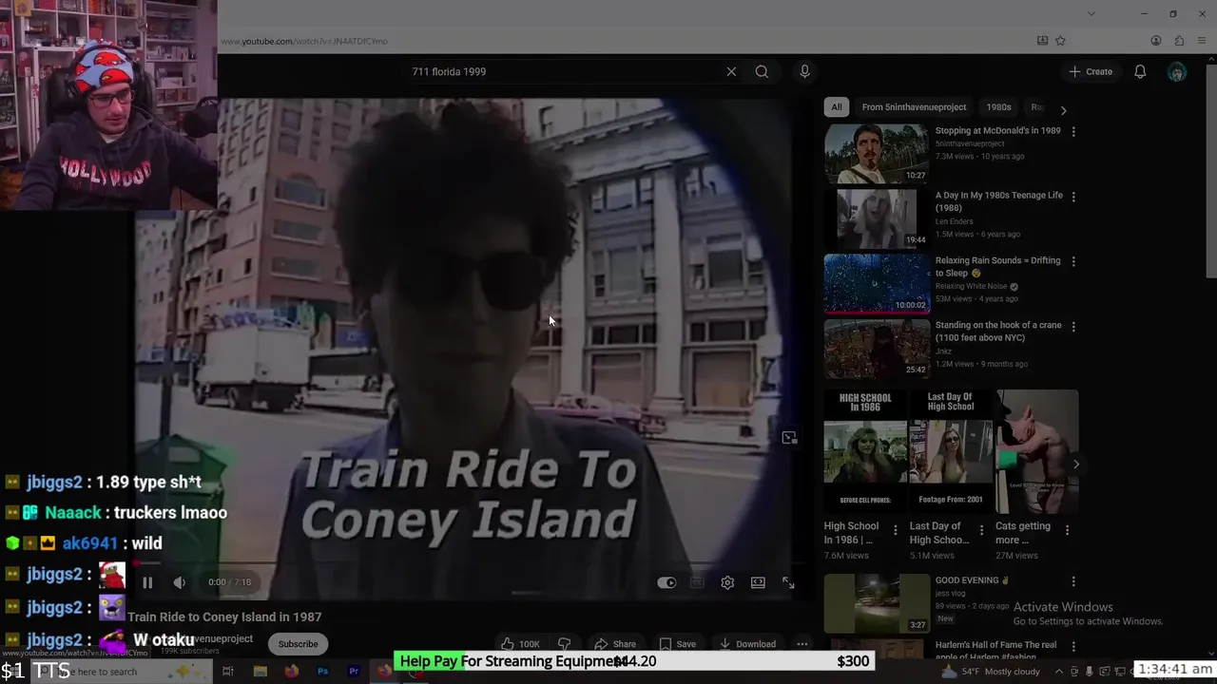Mute the video with the speaker icon
Image resolution: width=1217 pixels, height=684 pixels.
(180, 582)
